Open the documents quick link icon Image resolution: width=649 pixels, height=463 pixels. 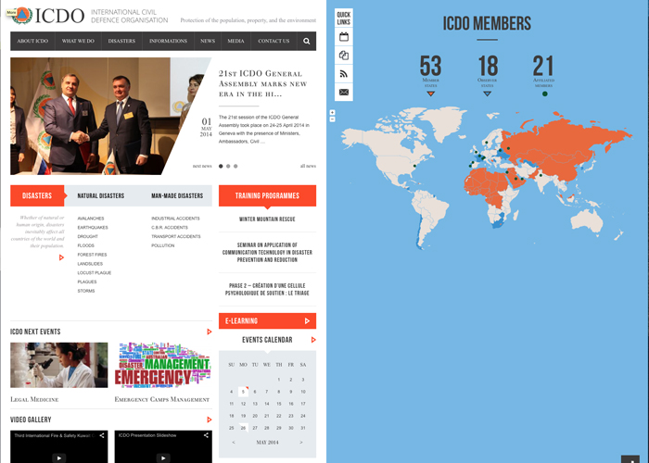point(344,55)
